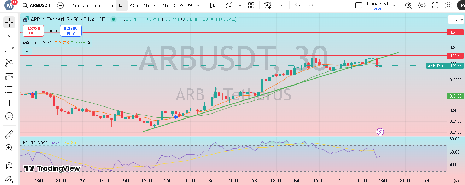Viewport: 465px width, 185px height.
Task: Open USDT currency dropdown
Action: [456, 19]
